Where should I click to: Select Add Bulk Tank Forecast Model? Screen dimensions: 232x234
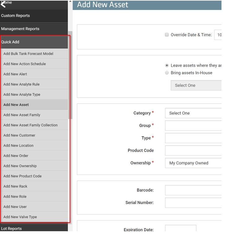[34, 53]
